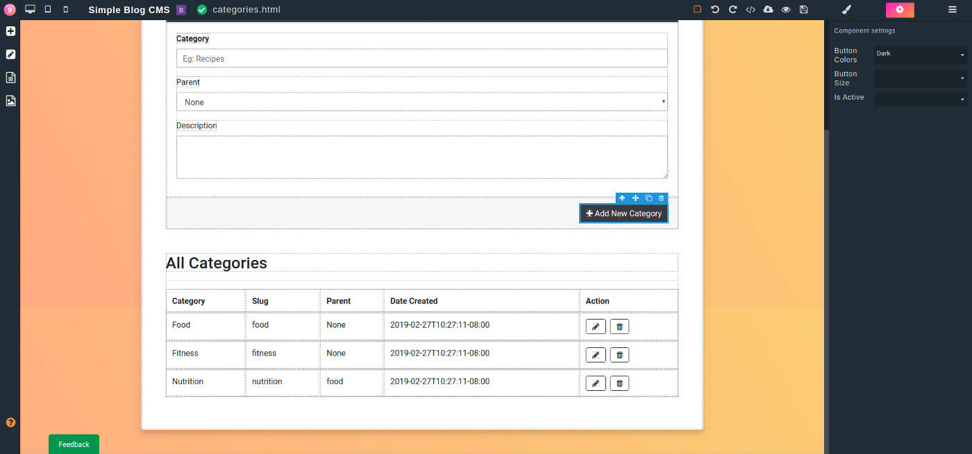Open the Button Size dropdown
Viewport: 972px width, 454px height.
[920, 78]
